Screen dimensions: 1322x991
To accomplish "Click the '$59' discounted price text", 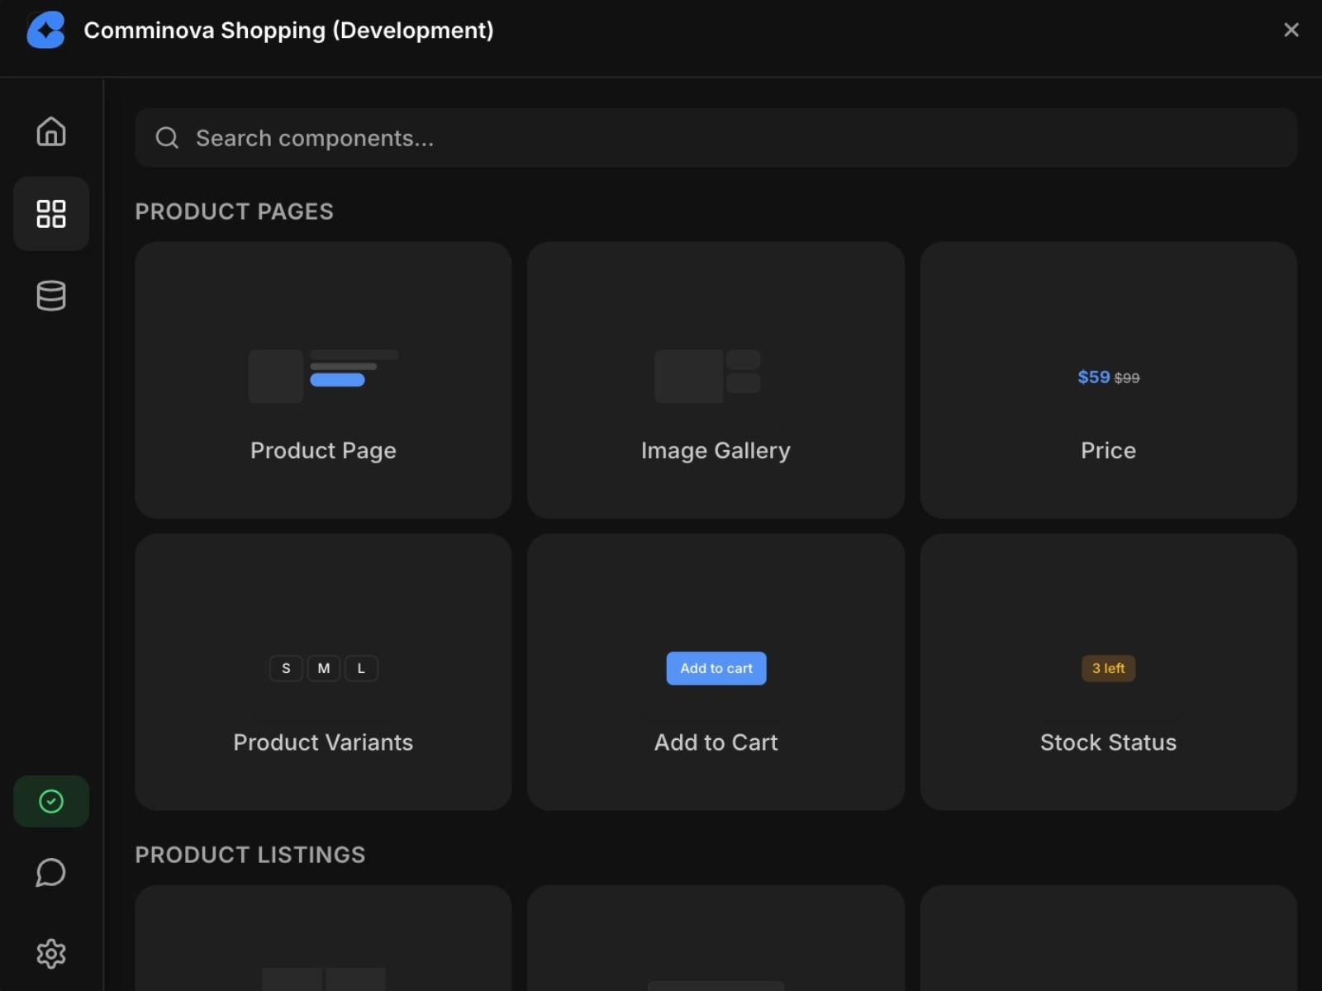I will coord(1094,377).
